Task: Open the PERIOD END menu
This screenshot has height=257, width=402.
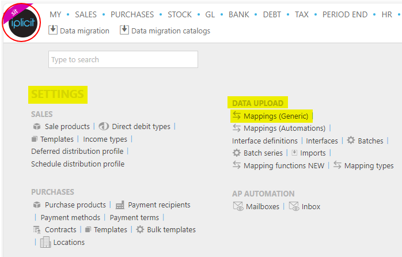Action: click(345, 14)
